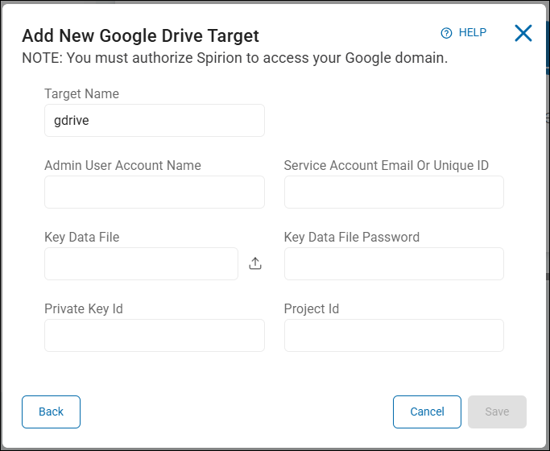Click the question mark help icon

[446, 33]
